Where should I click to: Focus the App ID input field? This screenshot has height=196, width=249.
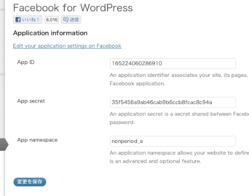(173, 64)
